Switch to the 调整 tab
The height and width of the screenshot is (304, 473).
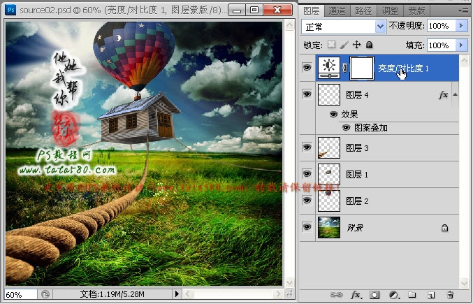pos(390,11)
